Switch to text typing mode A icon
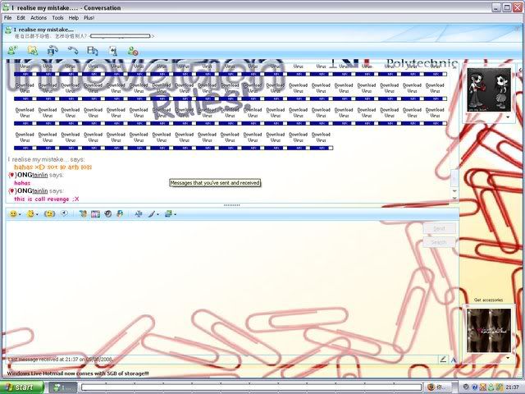 pos(454,360)
